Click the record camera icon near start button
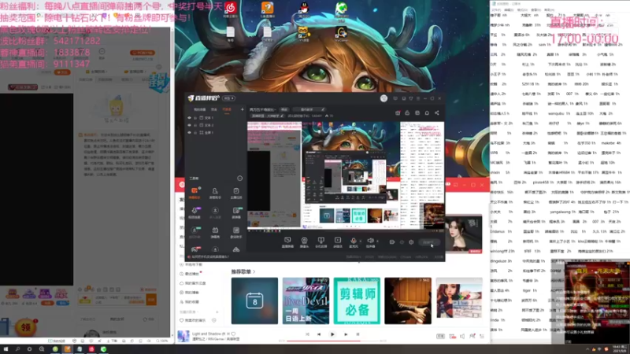The height and width of the screenshot is (354, 630). (x=391, y=242)
